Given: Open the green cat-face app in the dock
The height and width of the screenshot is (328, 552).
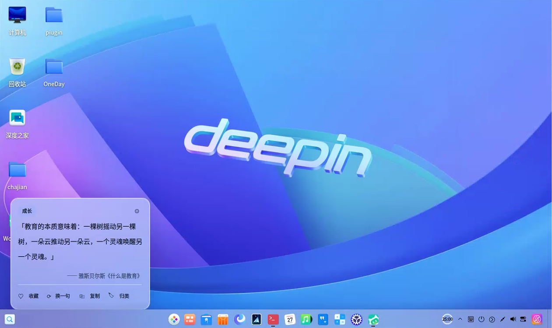Looking at the screenshot, I should tap(373, 319).
